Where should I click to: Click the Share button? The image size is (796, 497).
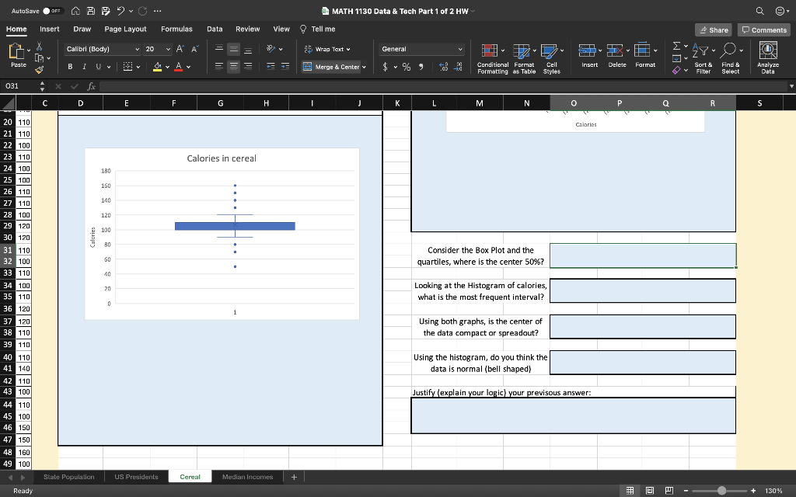(x=712, y=30)
